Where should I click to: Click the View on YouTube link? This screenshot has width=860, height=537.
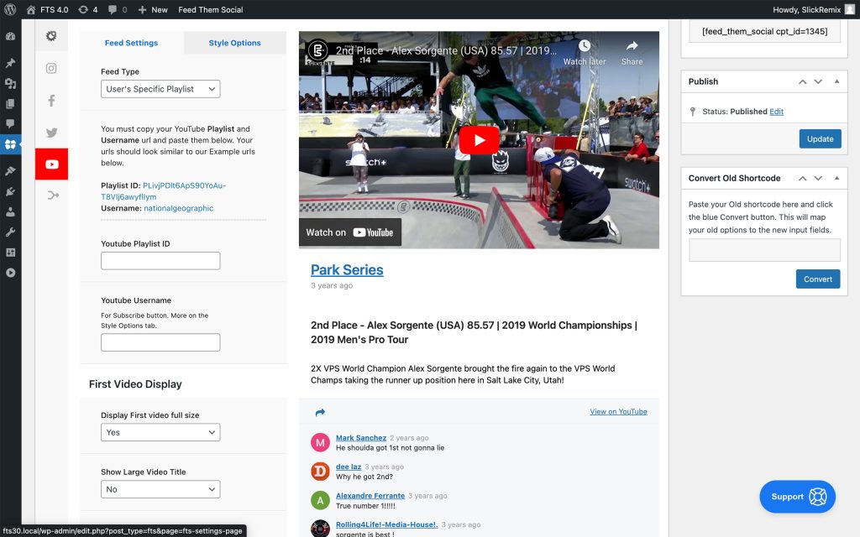coord(619,411)
